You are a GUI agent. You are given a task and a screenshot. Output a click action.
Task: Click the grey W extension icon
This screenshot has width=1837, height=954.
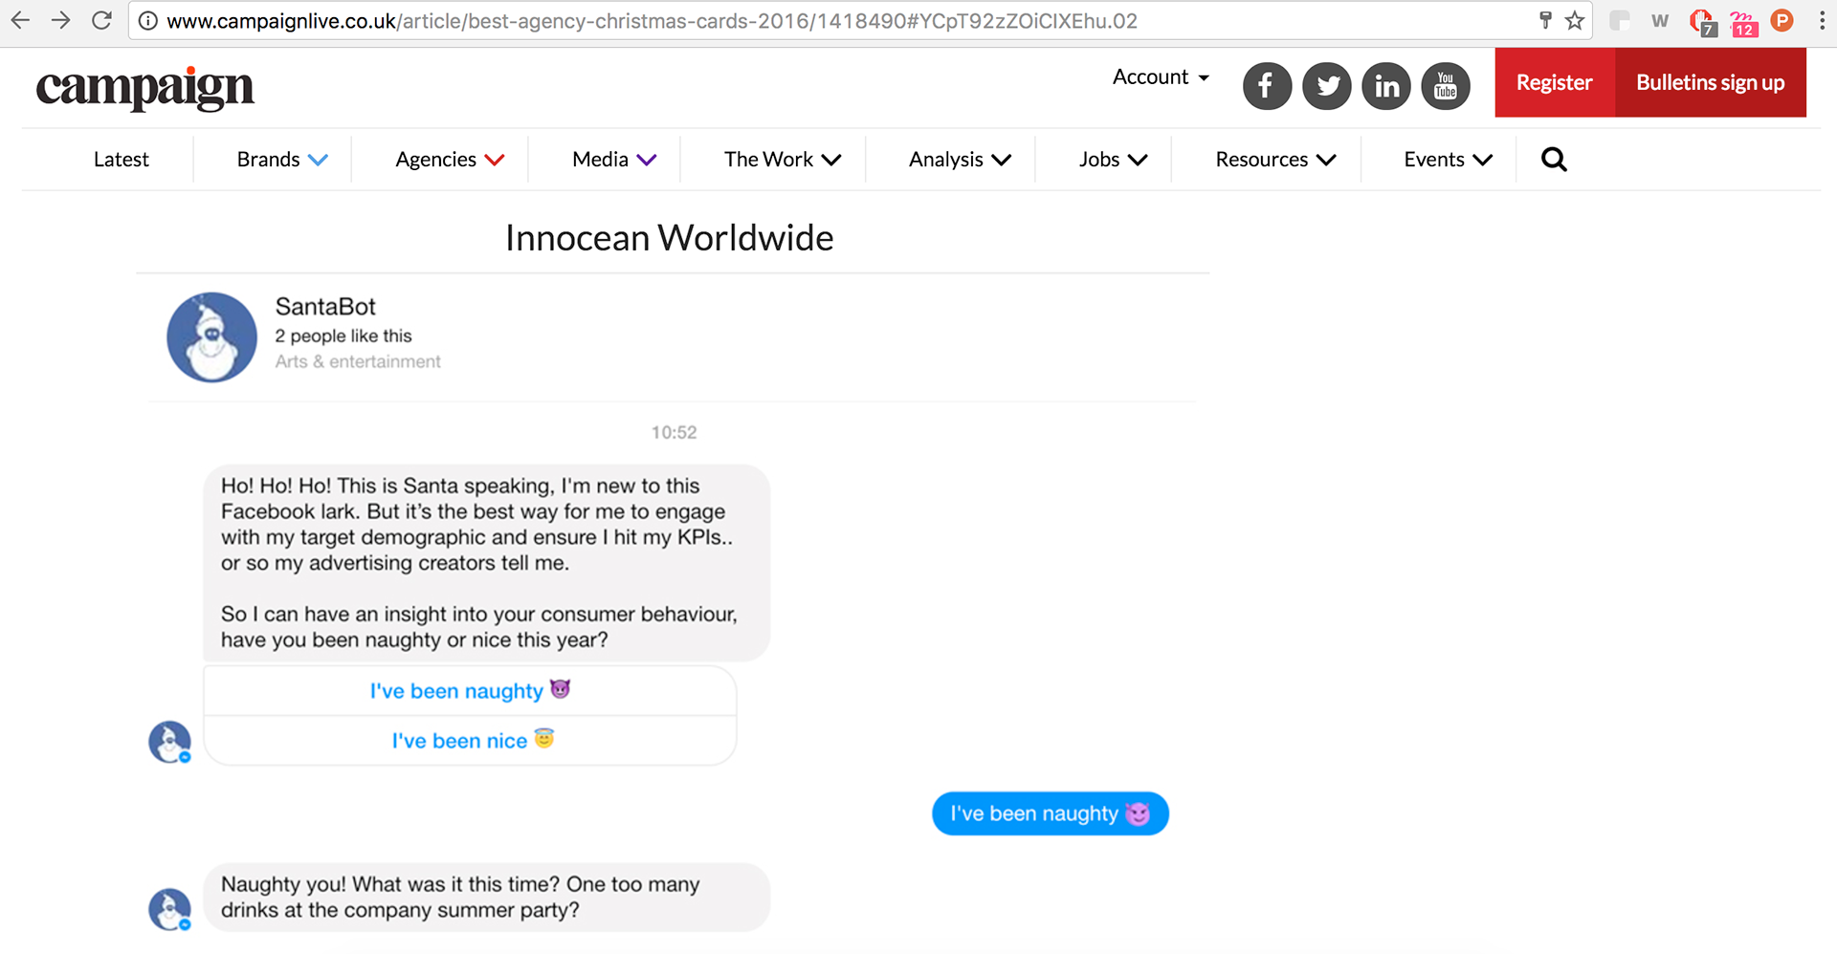(x=1660, y=21)
